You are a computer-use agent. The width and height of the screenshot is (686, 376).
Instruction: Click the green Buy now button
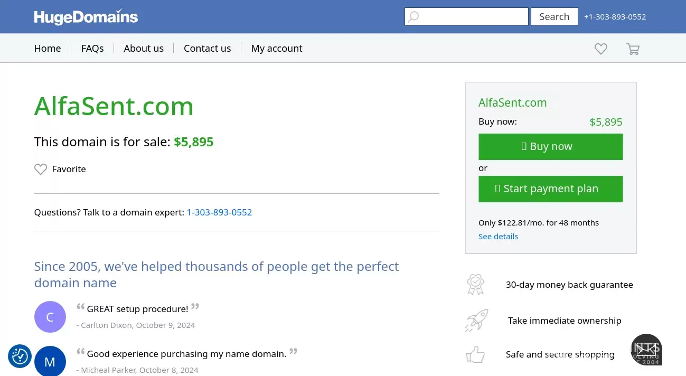coord(550,147)
